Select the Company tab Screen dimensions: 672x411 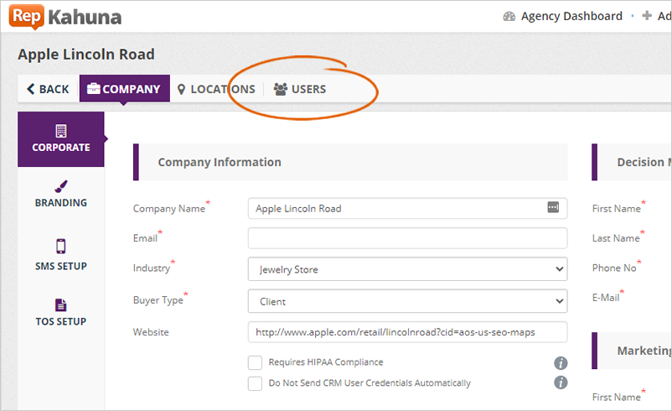pyautogui.click(x=124, y=89)
